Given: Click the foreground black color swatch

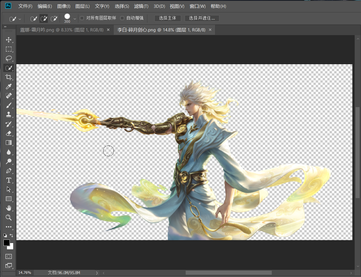Looking at the screenshot, I should (x=6, y=243).
